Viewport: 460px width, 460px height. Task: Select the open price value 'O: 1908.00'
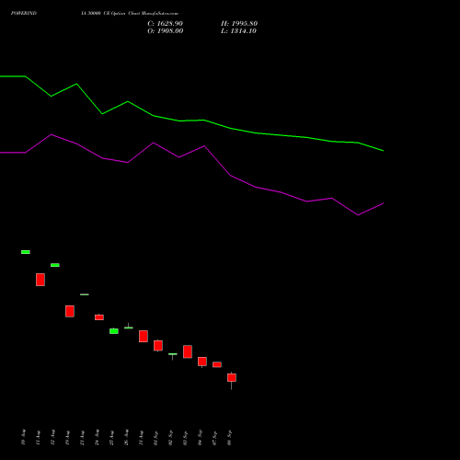pos(166,31)
